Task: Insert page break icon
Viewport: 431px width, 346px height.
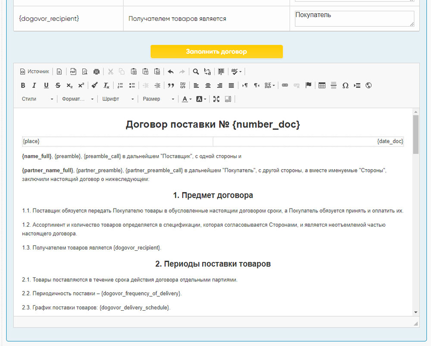Action: point(357,85)
